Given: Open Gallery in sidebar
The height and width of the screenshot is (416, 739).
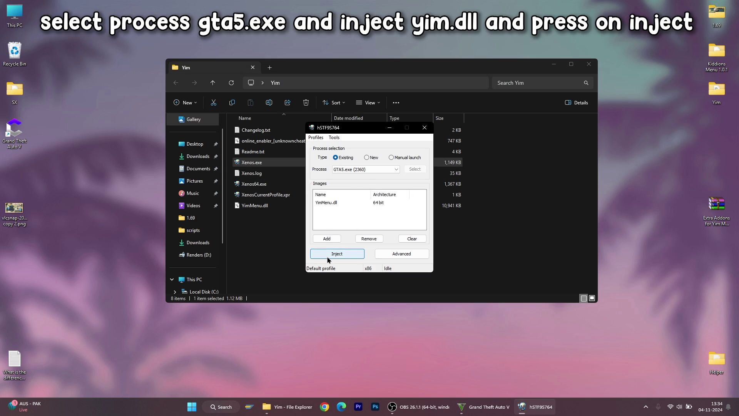Looking at the screenshot, I should tap(193, 119).
